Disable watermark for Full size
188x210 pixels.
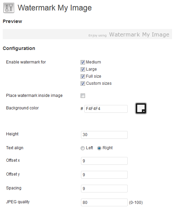tap(83, 76)
